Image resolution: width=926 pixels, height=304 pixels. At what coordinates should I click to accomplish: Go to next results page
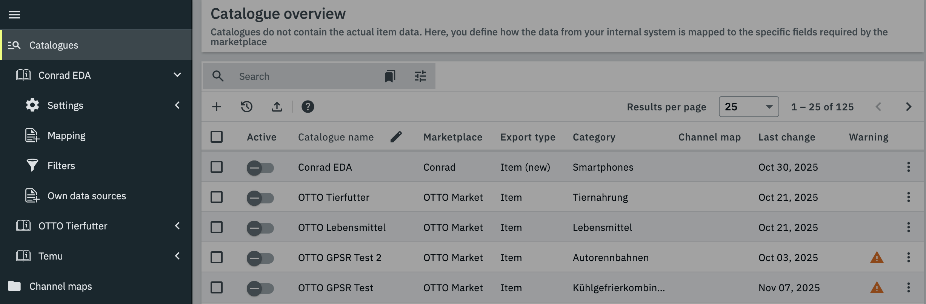(x=909, y=107)
